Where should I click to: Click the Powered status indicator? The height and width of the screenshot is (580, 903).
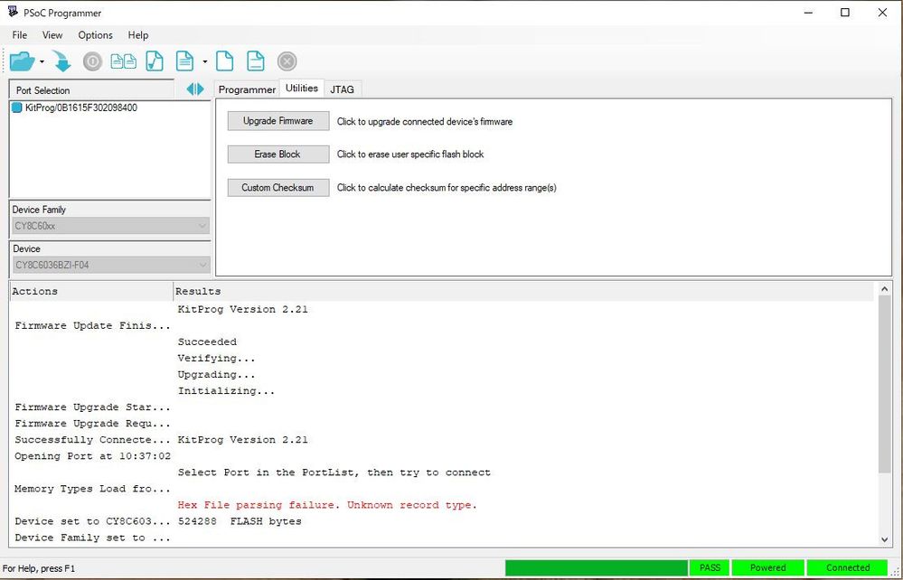point(767,568)
